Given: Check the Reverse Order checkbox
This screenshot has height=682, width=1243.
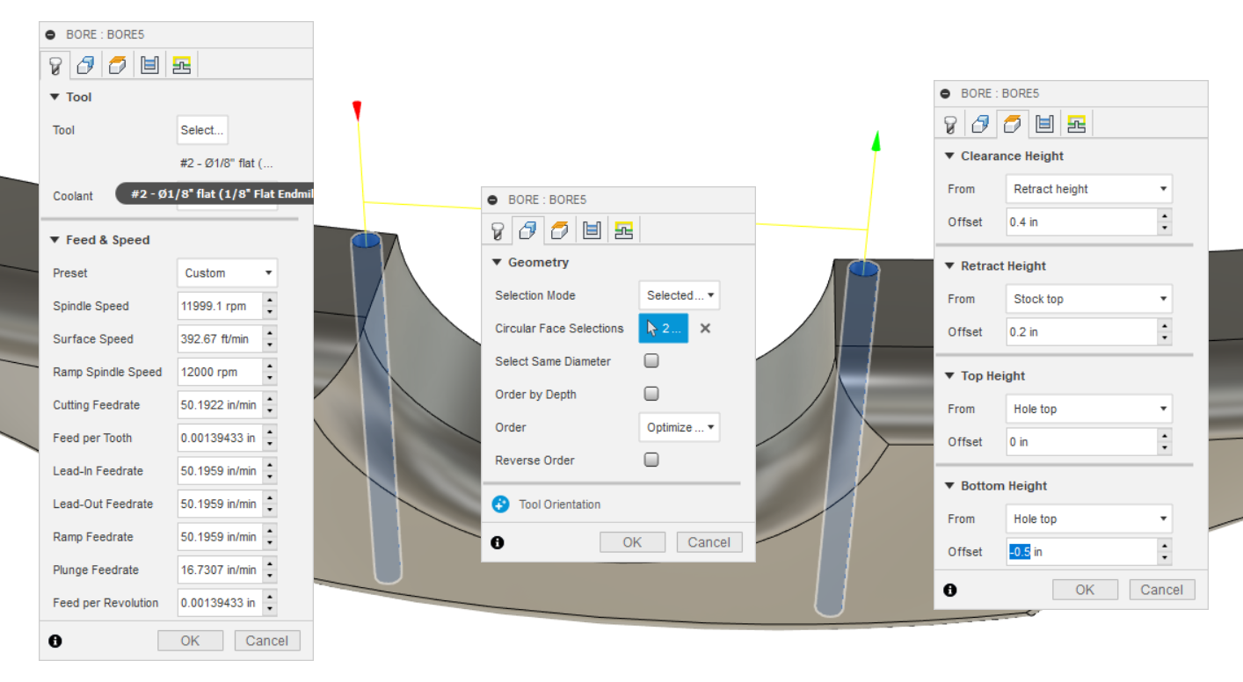Looking at the screenshot, I should click(651, 460).
